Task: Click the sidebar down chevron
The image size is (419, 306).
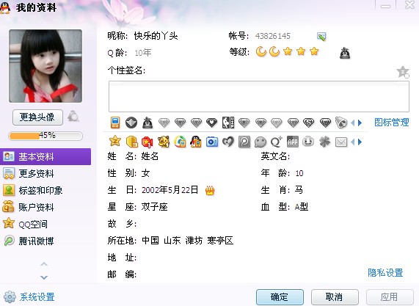Action: [x=44, y=277]
